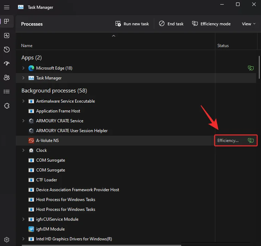This screenshot has width=261, height=246.
Task: Click the efficiency leaf icon on A-Volute NS row
Action: 251,141
